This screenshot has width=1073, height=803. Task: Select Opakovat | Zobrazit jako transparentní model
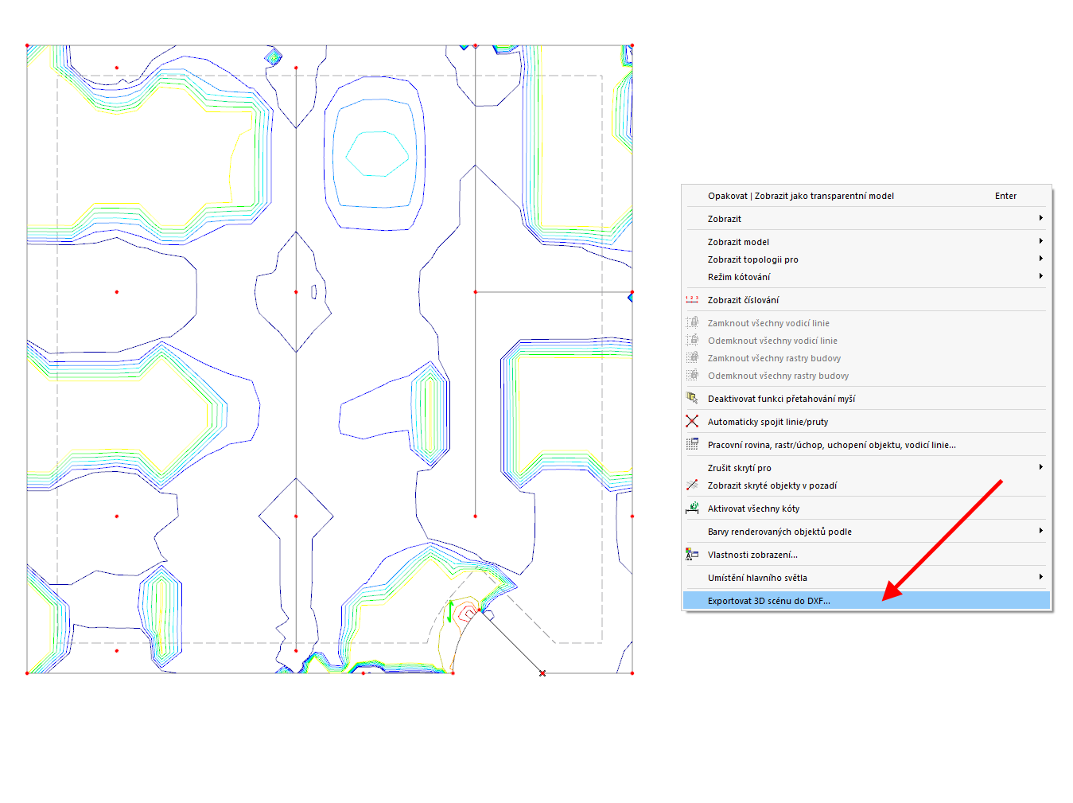[800, 196]
